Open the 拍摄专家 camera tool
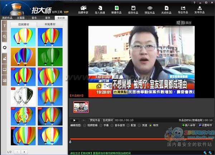The width and height of the screenshot is (215, 155). (83, 10)
